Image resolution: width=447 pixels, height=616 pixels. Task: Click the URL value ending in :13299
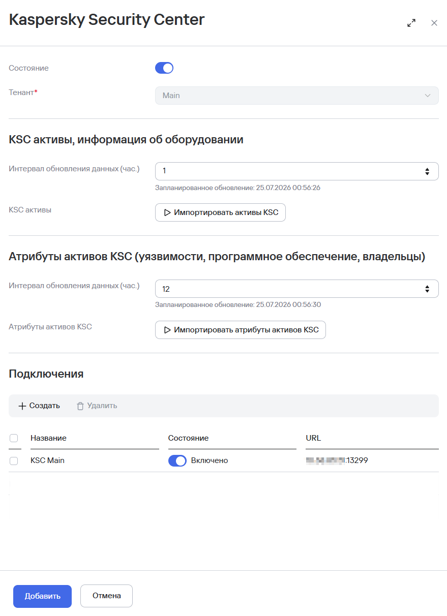337,460
